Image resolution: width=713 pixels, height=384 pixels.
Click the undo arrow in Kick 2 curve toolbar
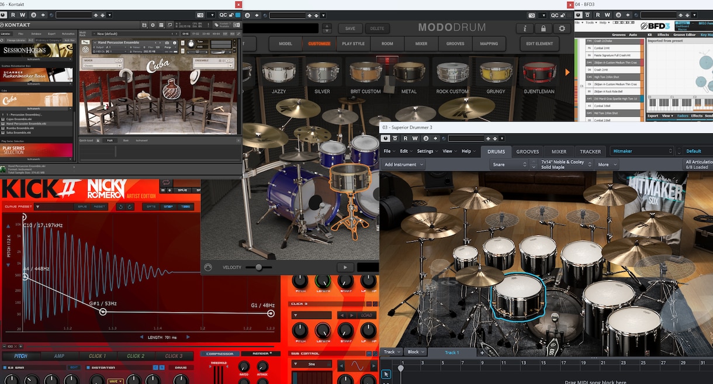point(120,206)
